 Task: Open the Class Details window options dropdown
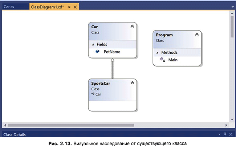(219, 134)
